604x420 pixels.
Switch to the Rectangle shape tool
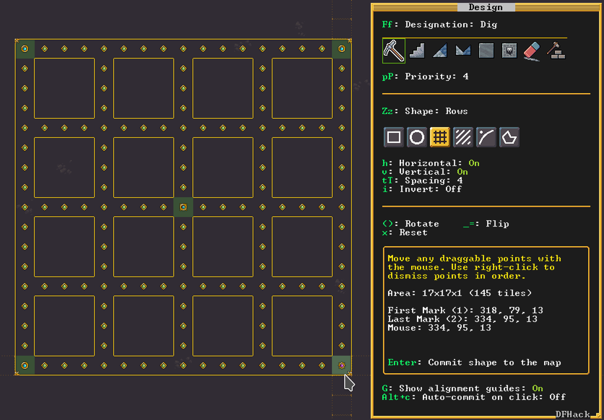(x=393, y=137)
